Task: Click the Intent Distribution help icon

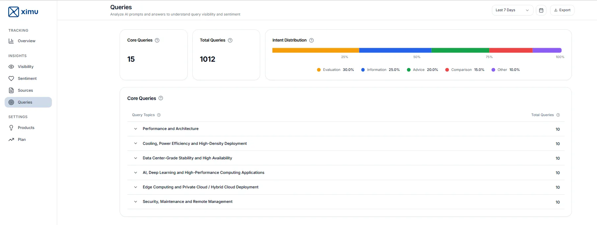Action: pos(311,40)
